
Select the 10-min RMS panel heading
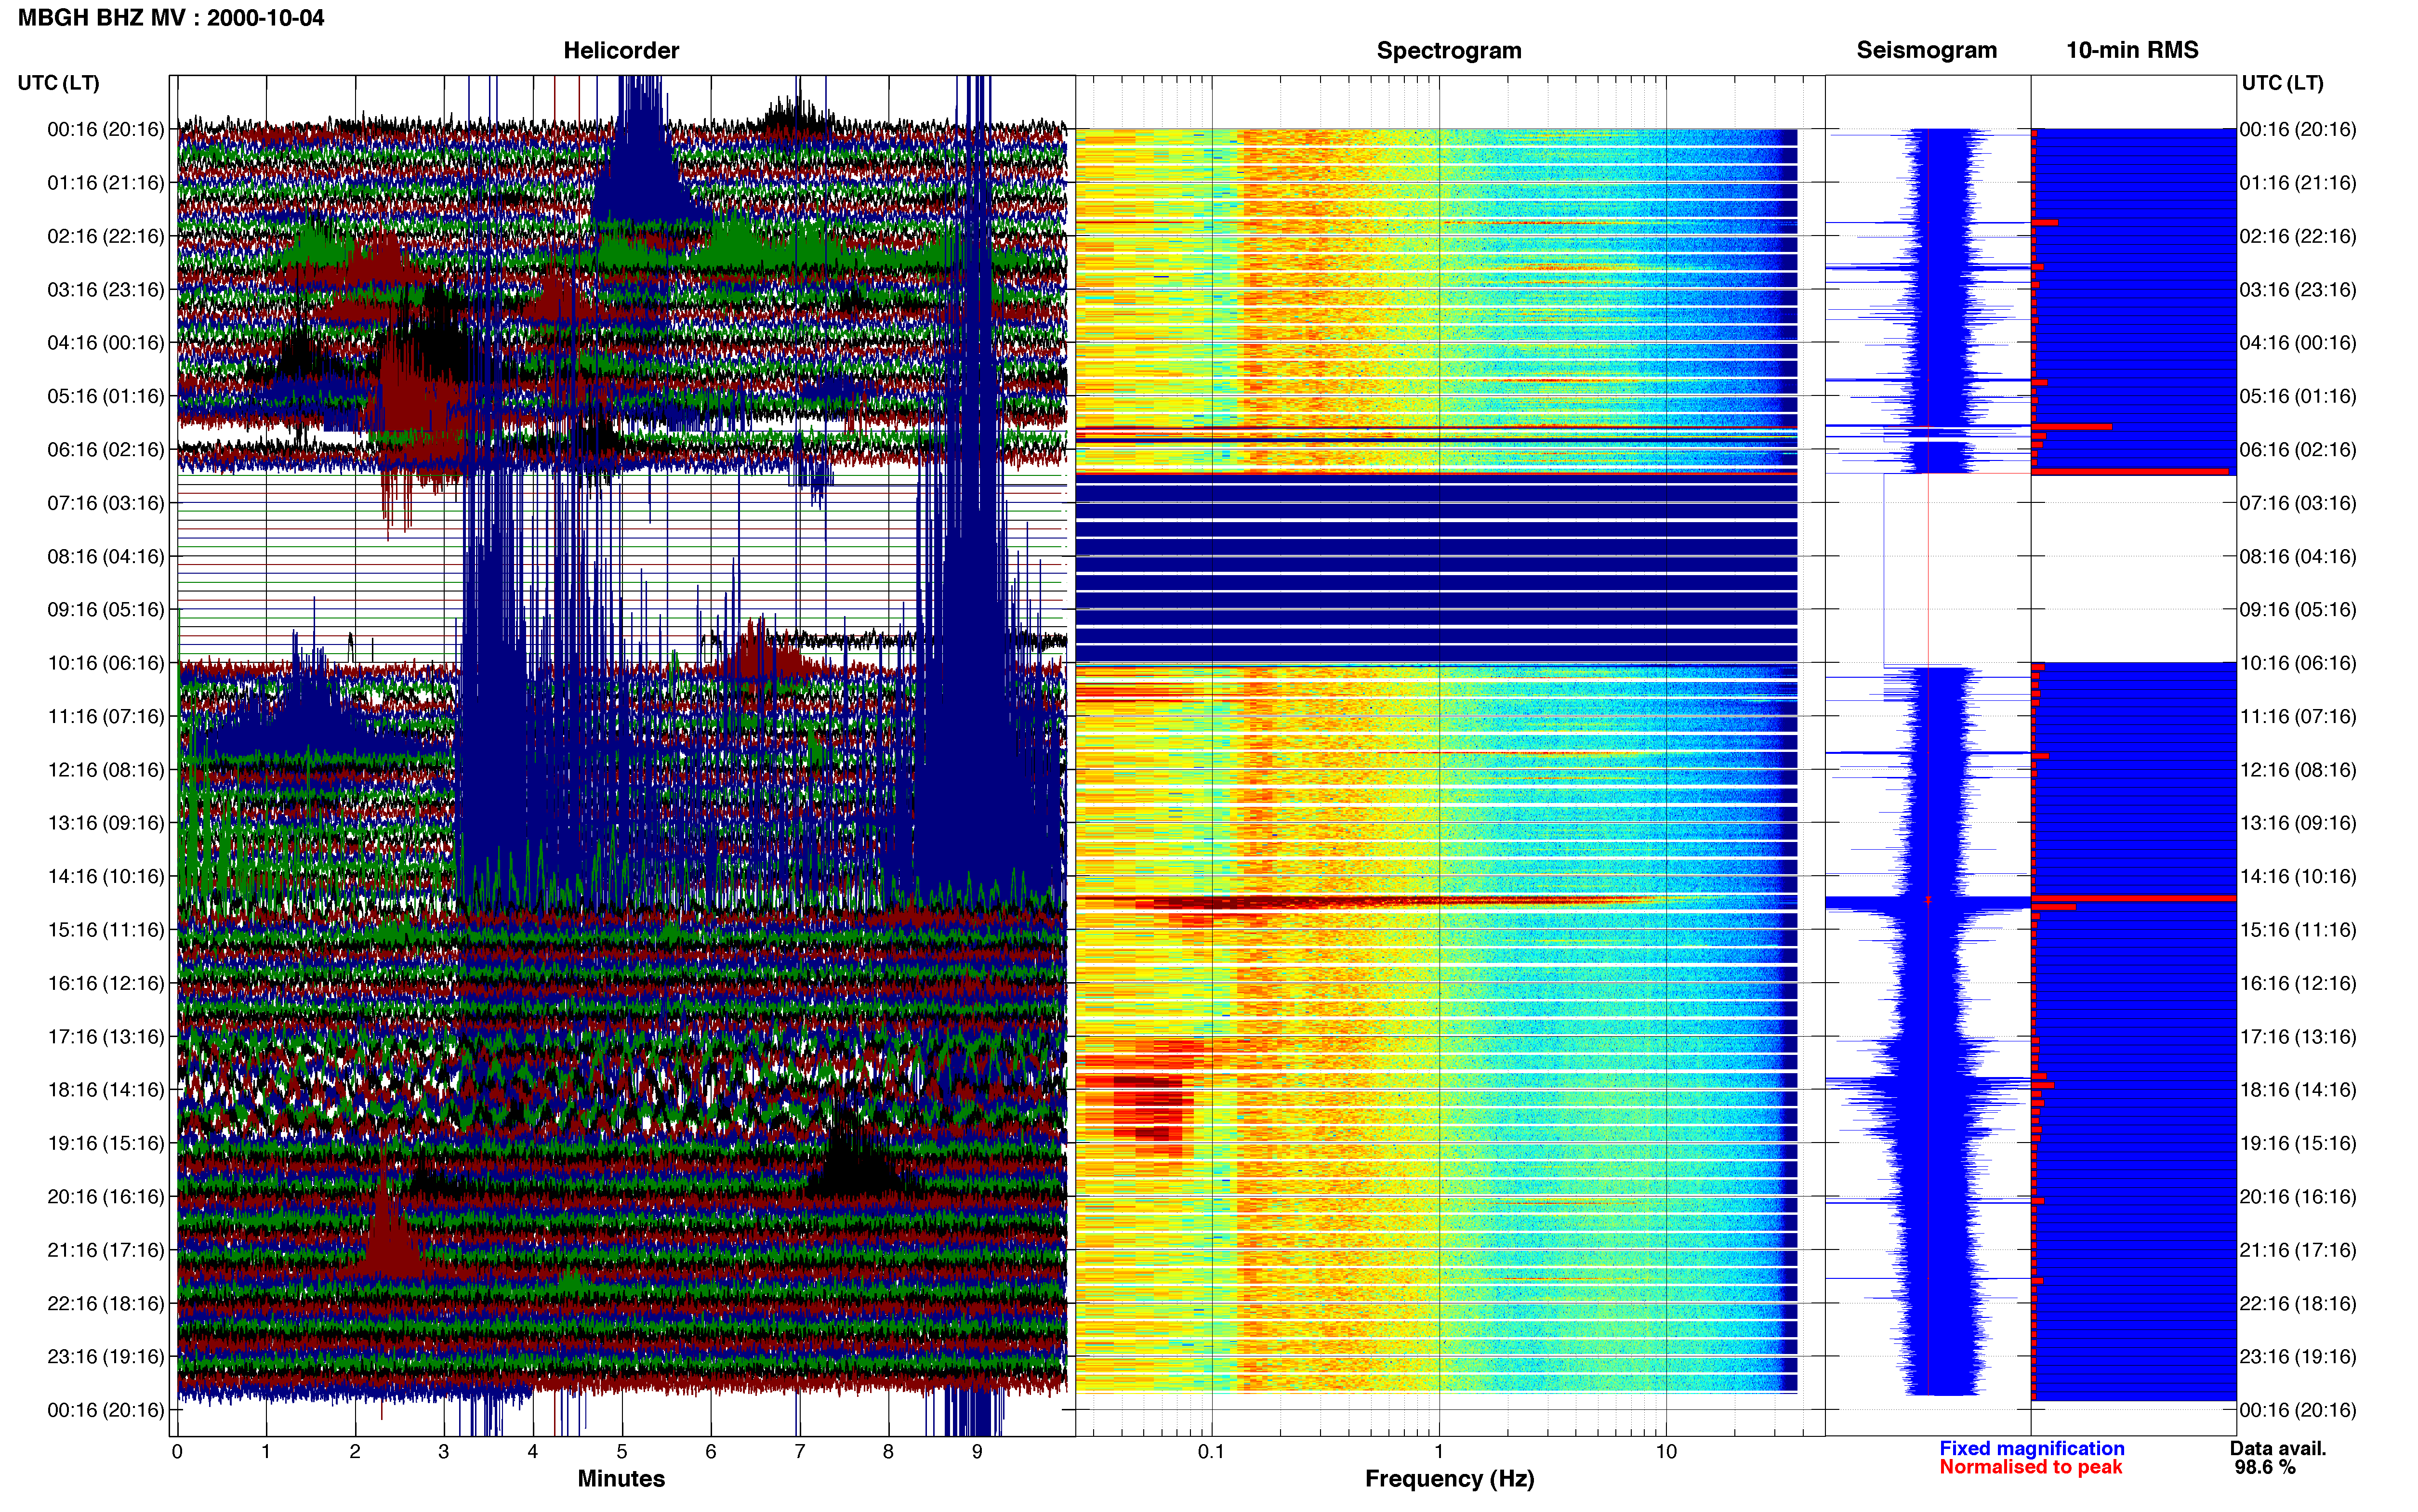(x=2132, y=50)
